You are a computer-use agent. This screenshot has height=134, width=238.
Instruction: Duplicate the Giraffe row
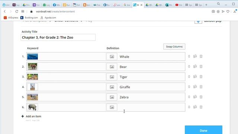pos(195,87)
